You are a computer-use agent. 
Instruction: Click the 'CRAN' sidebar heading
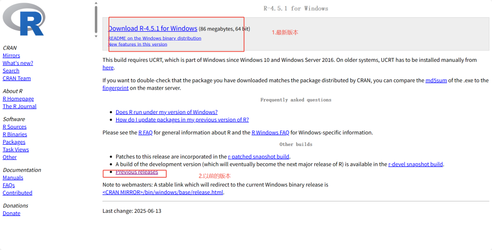[x=10, y=48]
